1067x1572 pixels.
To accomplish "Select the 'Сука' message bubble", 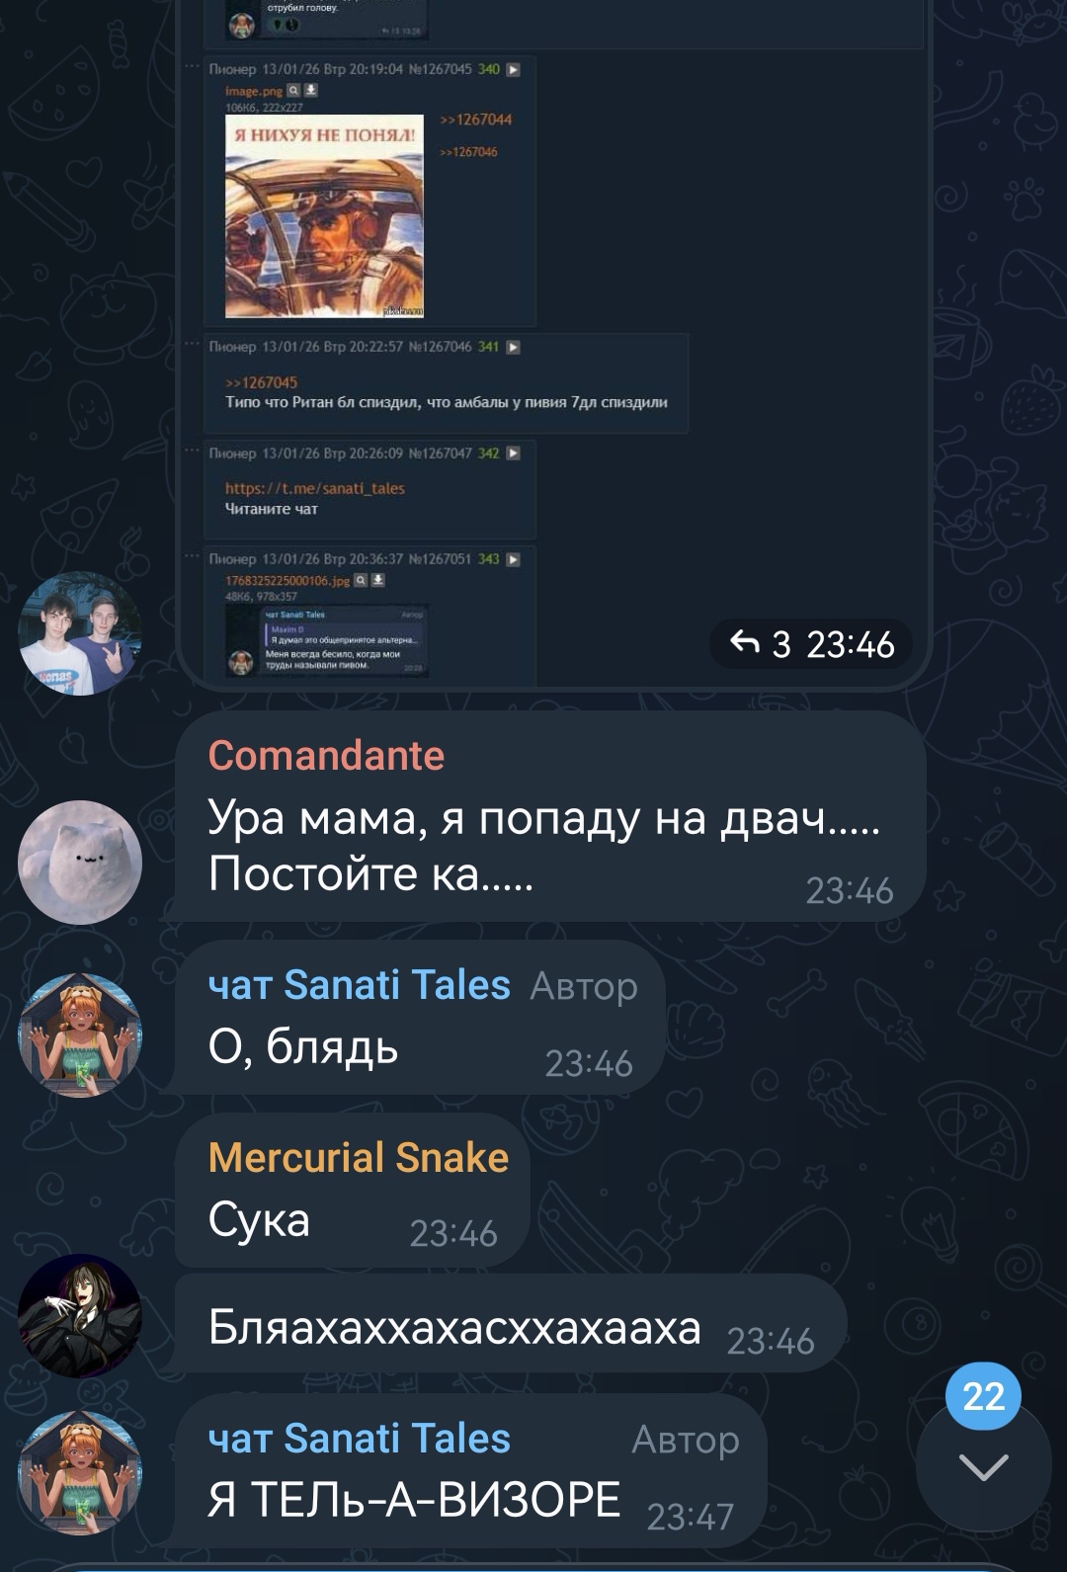I will pos(353,1191).
